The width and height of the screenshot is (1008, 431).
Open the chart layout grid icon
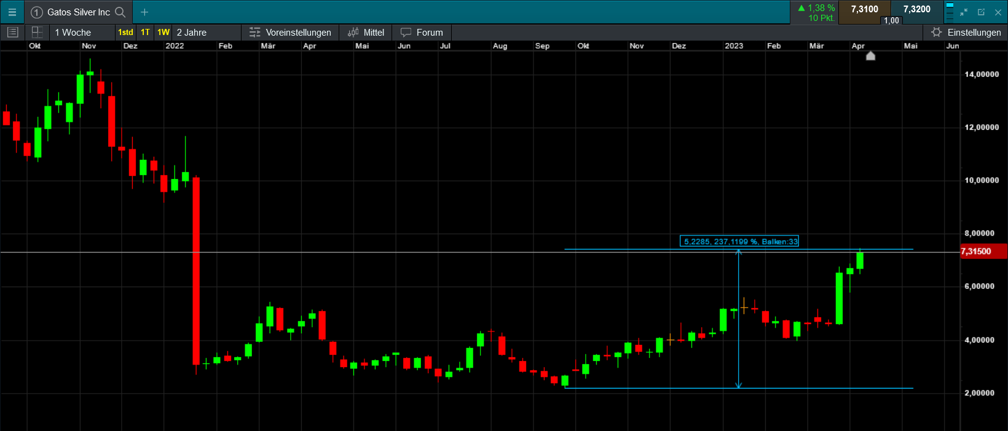37,33
